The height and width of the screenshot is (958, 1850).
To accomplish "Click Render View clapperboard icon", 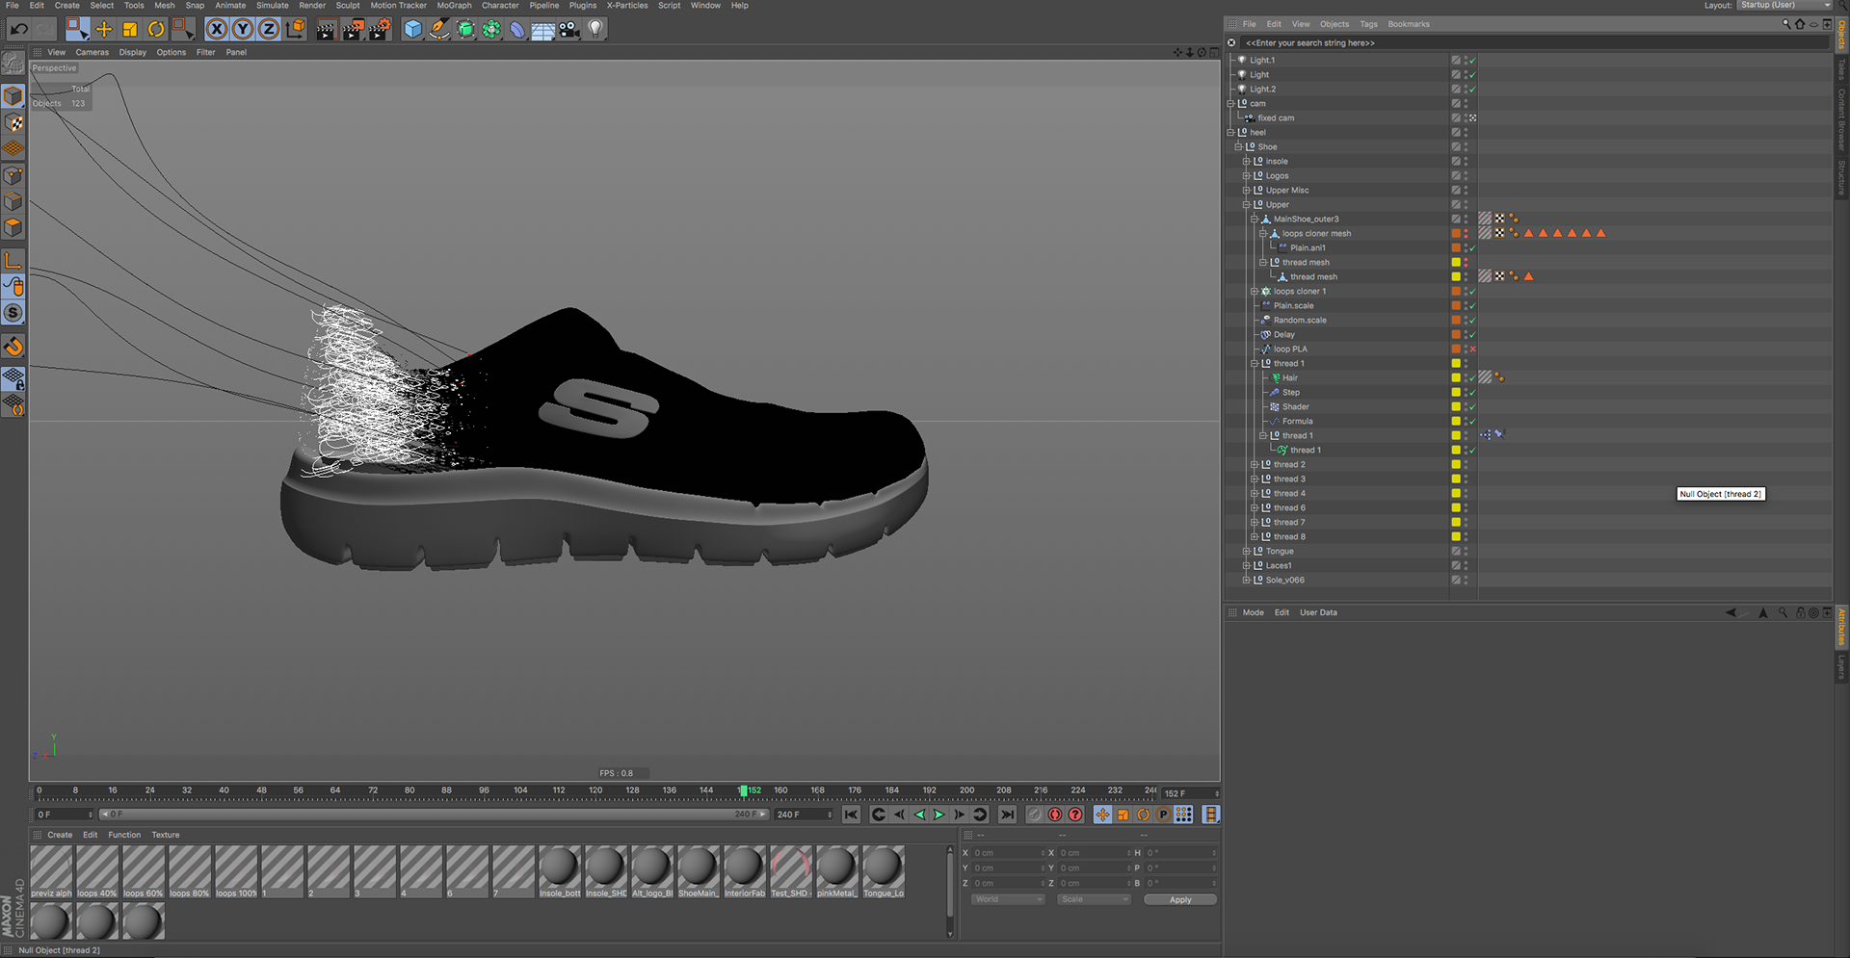I will tap(326, 29).
